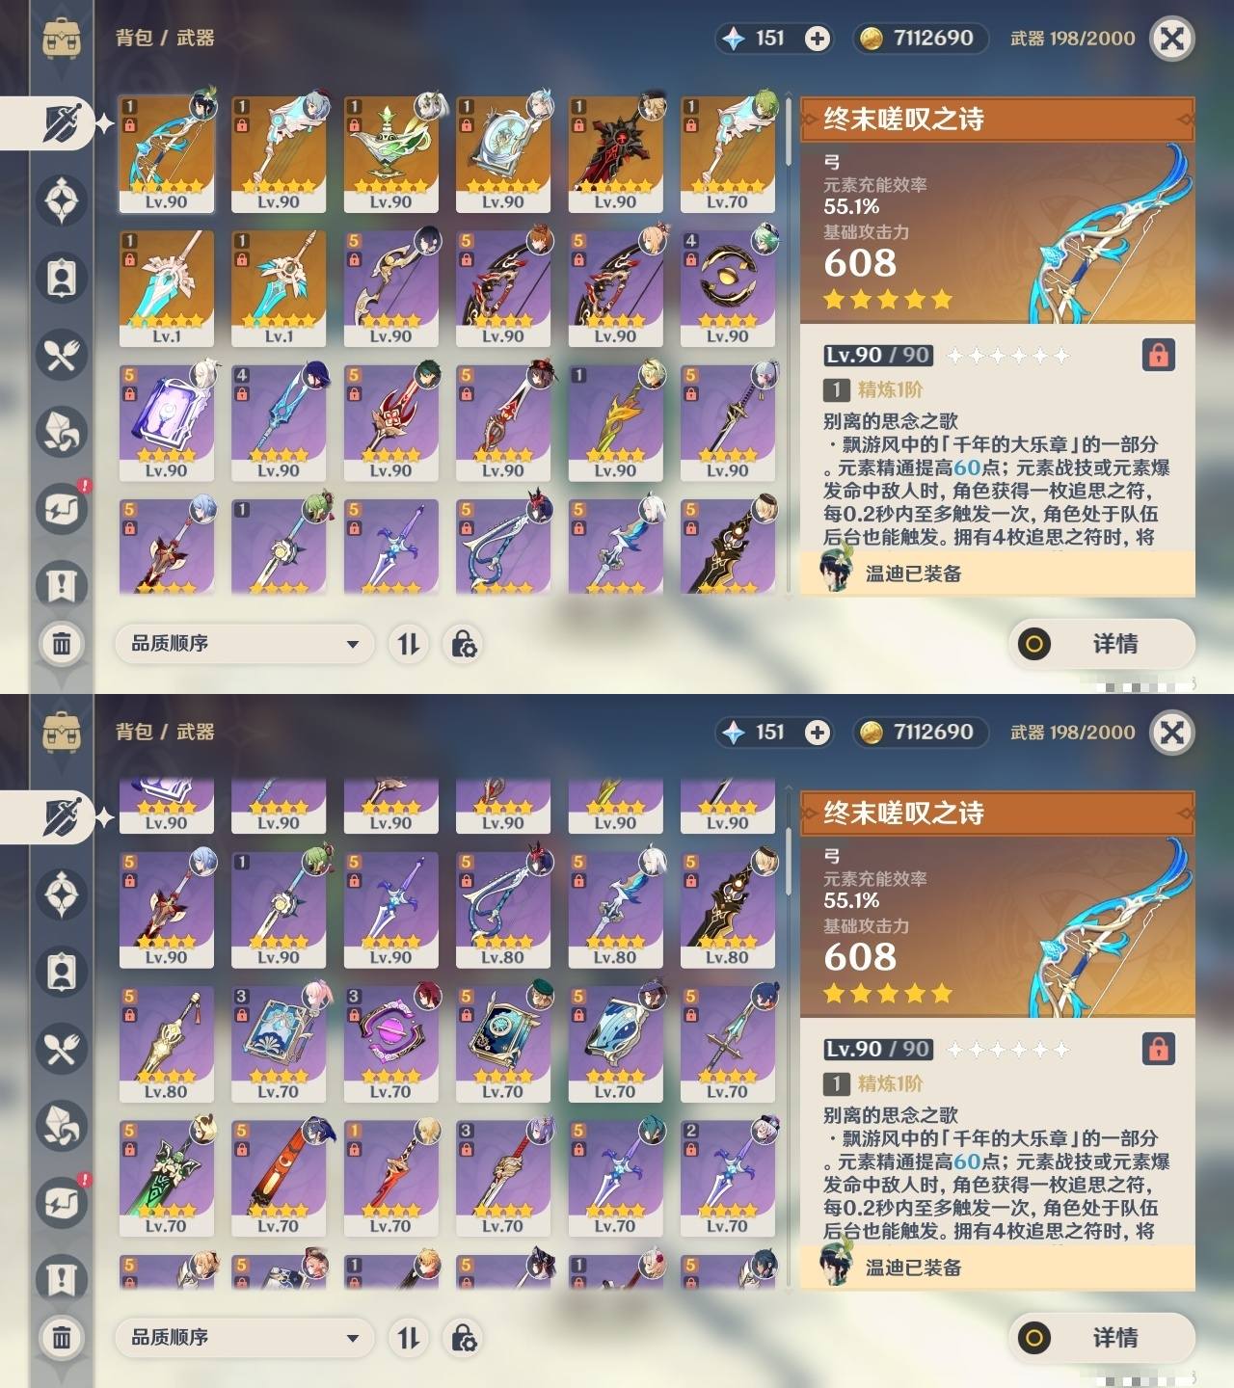Open the food tab with fork icon
This screenshot has height=1388, width=1234.
[62, 355]
